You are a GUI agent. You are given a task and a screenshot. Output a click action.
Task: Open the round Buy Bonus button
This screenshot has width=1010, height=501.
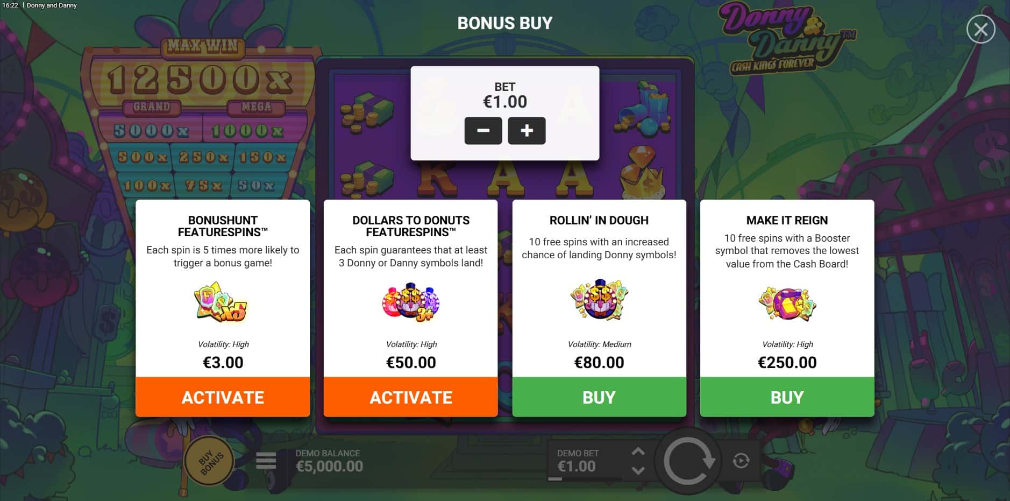[x=210, y=461]
